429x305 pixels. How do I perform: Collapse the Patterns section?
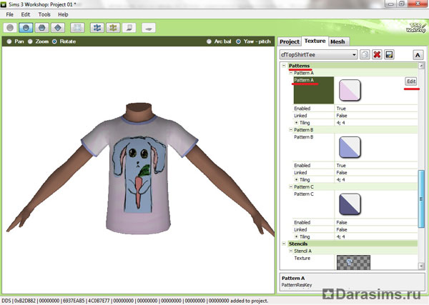coord(284,66)
